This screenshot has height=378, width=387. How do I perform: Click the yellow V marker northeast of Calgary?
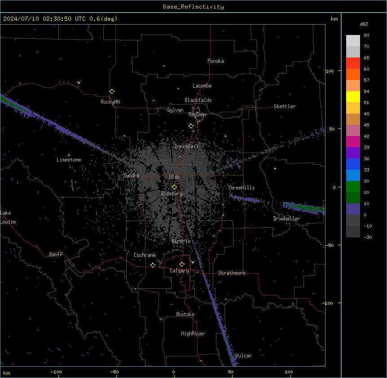[193, 262]
